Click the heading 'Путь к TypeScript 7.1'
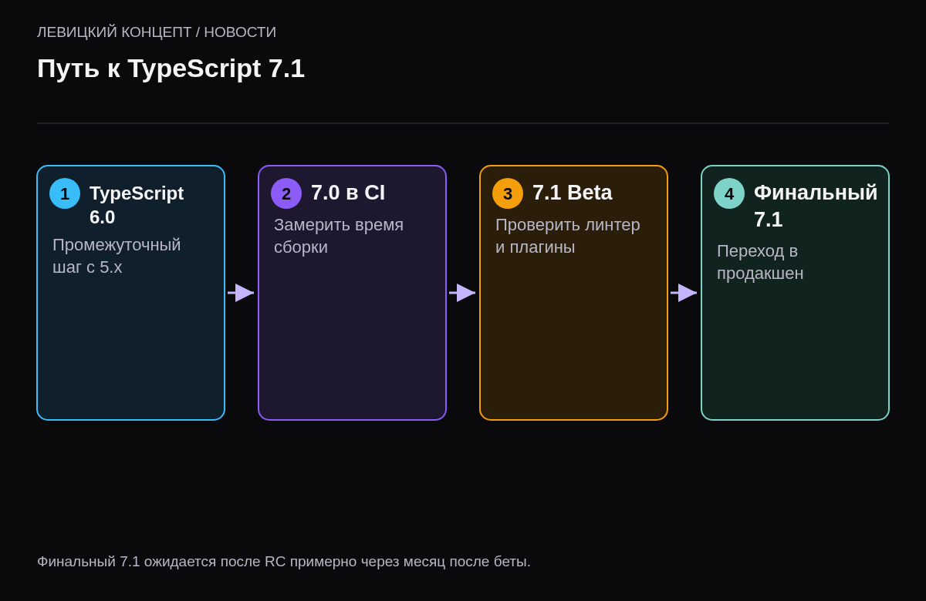 click(x=171, y=69)
